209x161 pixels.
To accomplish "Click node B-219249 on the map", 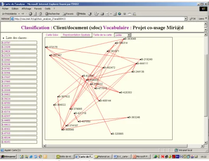I will click(140, 60).
